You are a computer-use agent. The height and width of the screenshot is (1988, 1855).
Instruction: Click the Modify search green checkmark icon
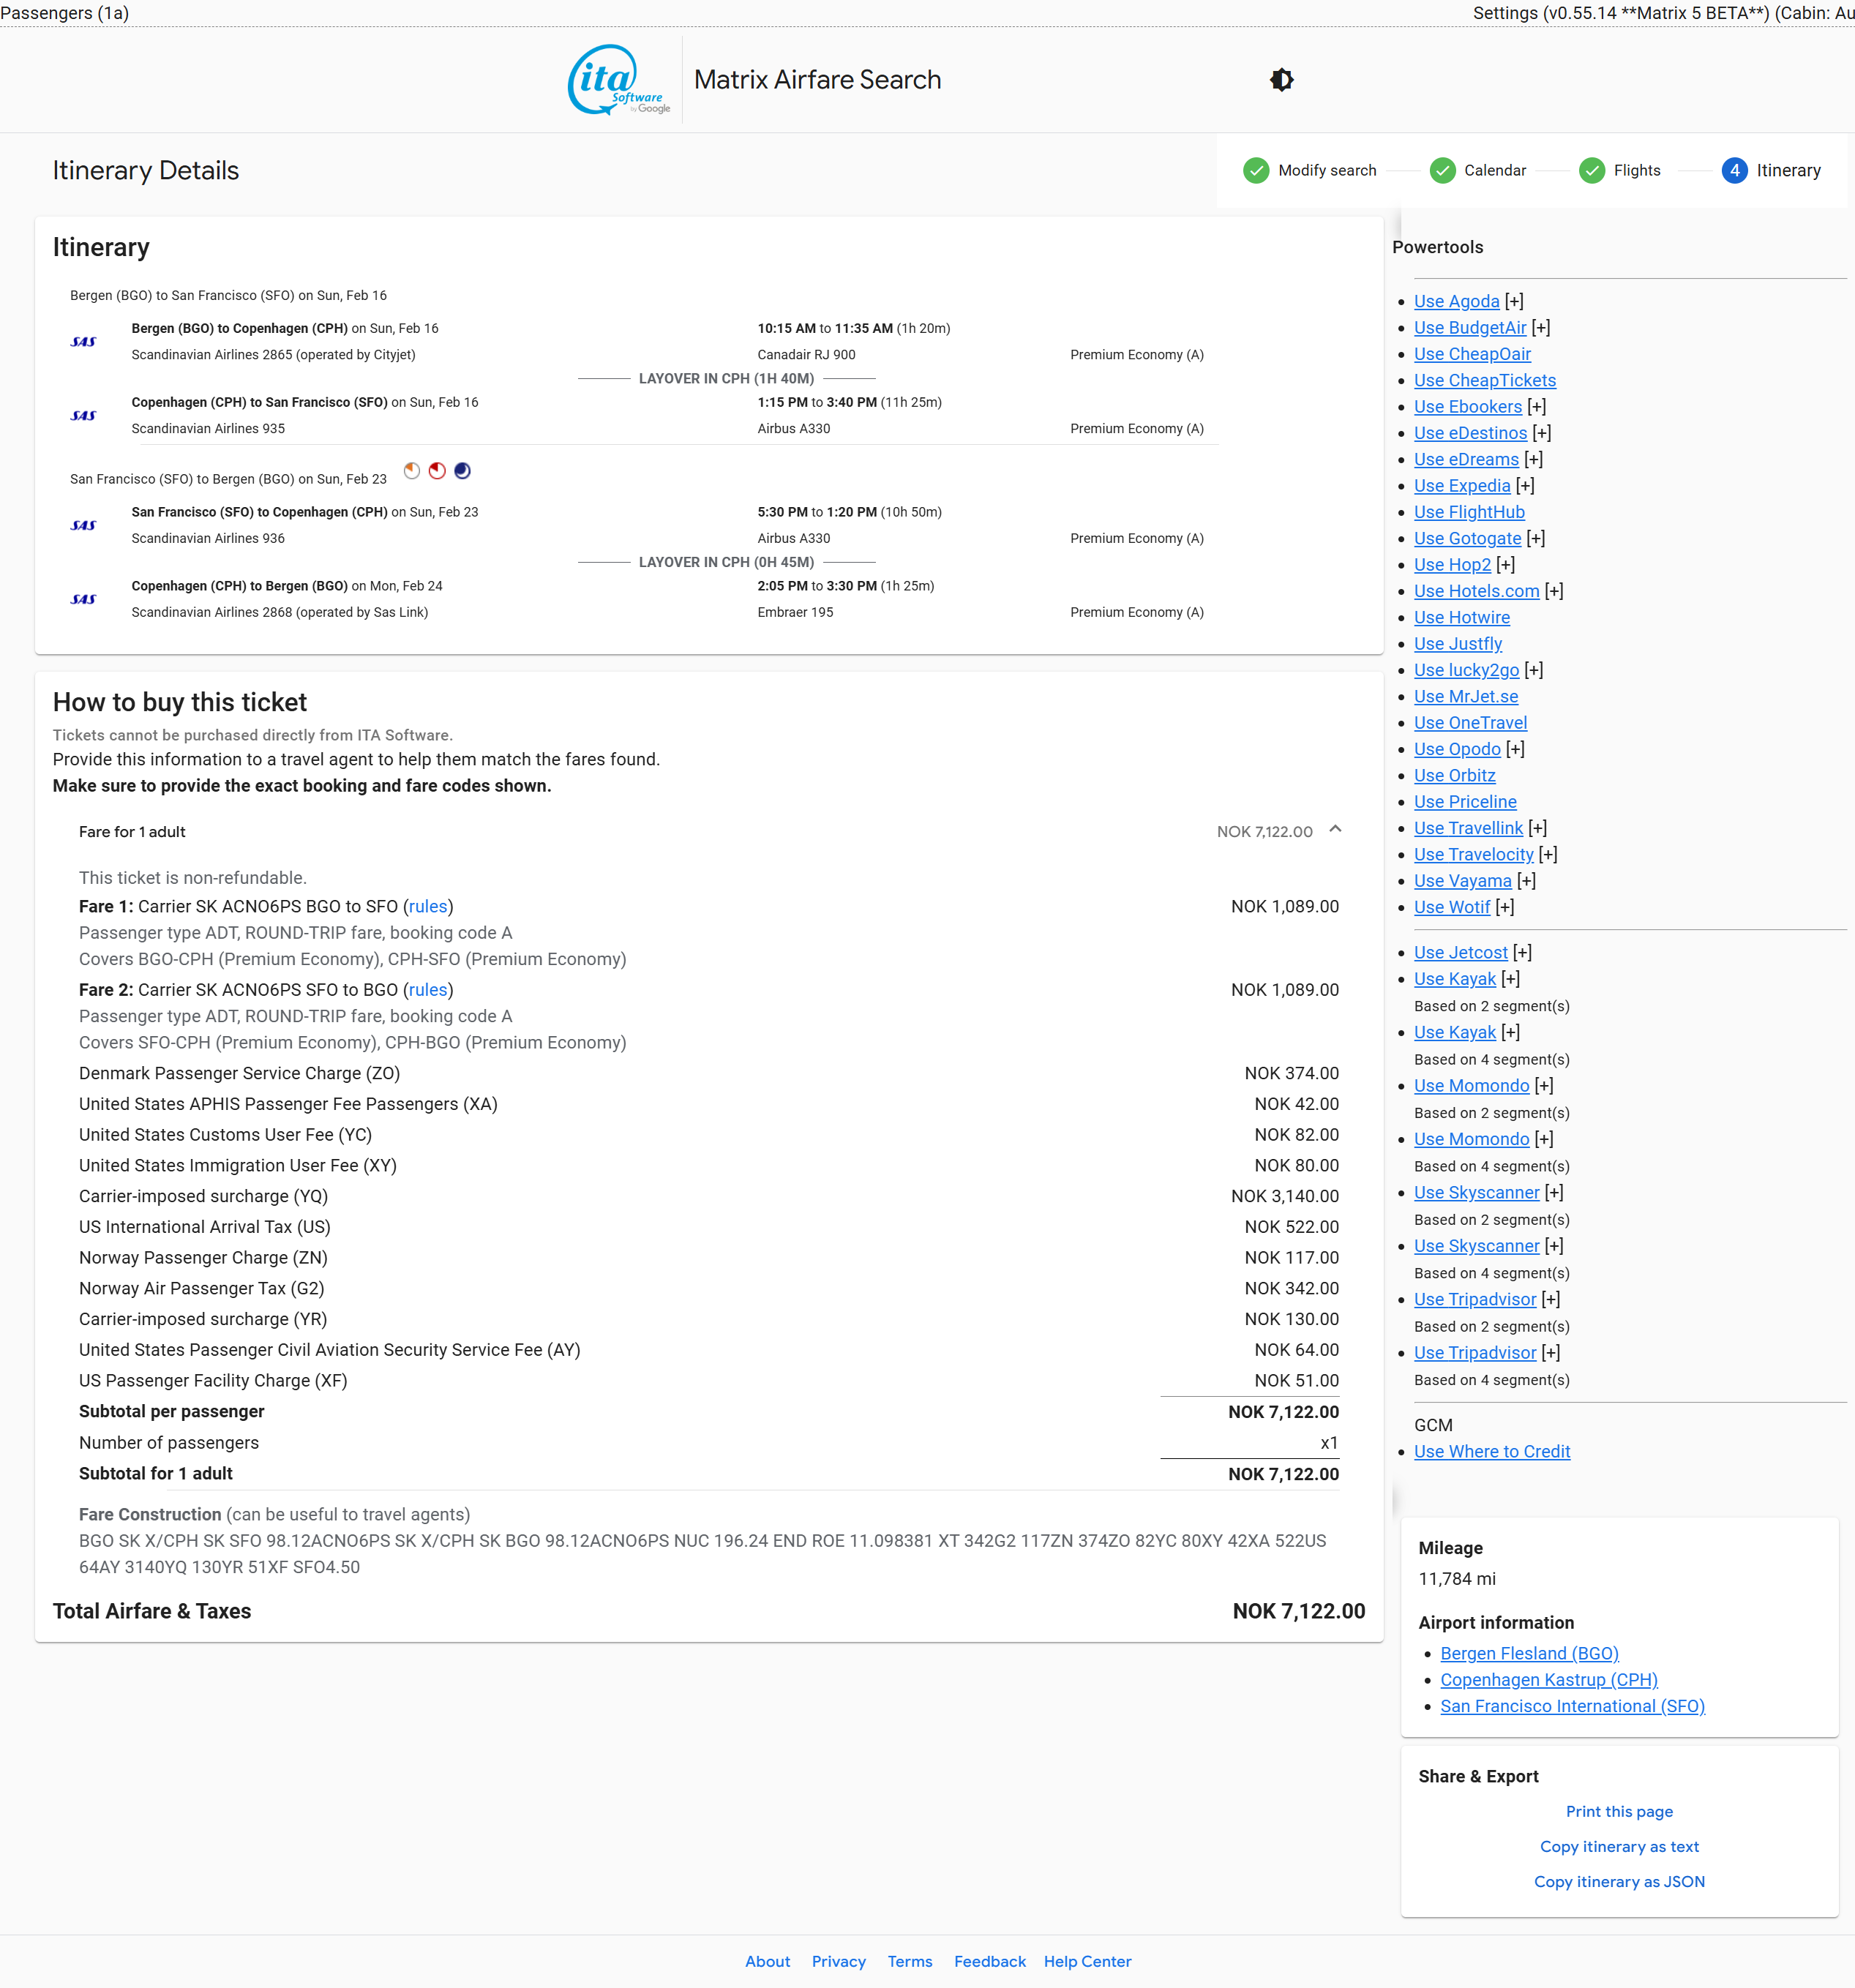1256,171
